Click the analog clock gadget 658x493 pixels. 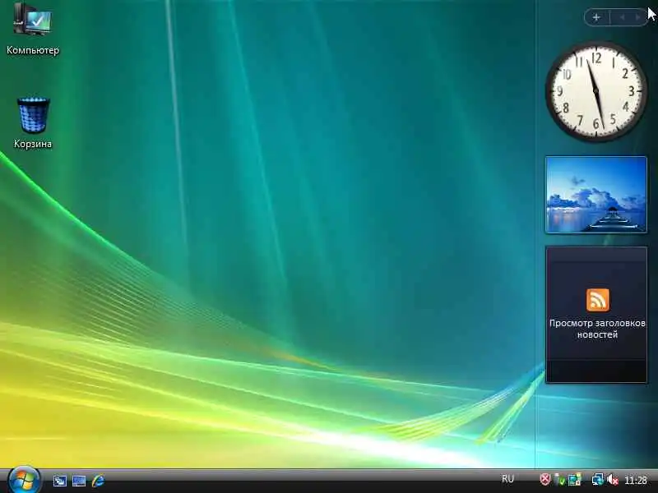(595, 91)
